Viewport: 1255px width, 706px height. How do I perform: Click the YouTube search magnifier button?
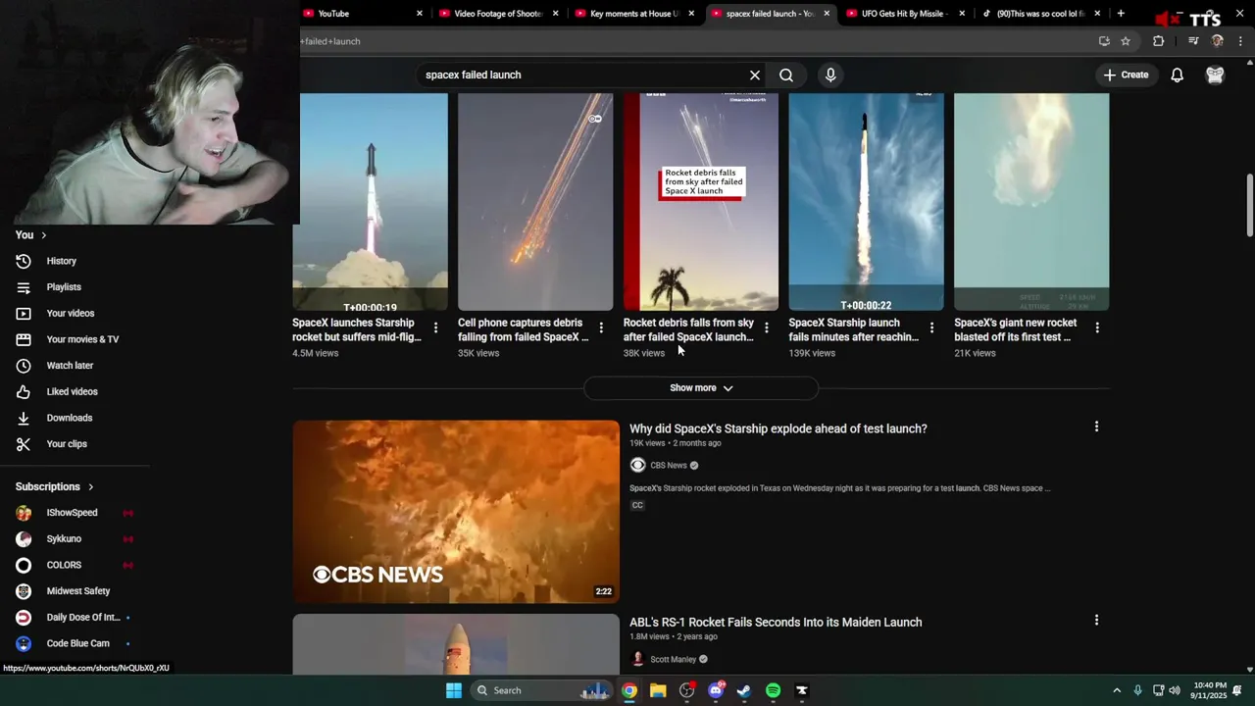point(786,75)
